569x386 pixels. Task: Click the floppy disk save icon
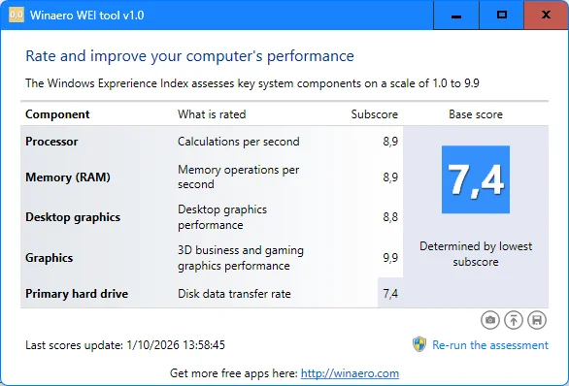point(537,320)
